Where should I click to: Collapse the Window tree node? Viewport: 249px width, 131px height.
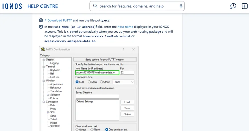[44, 81]
